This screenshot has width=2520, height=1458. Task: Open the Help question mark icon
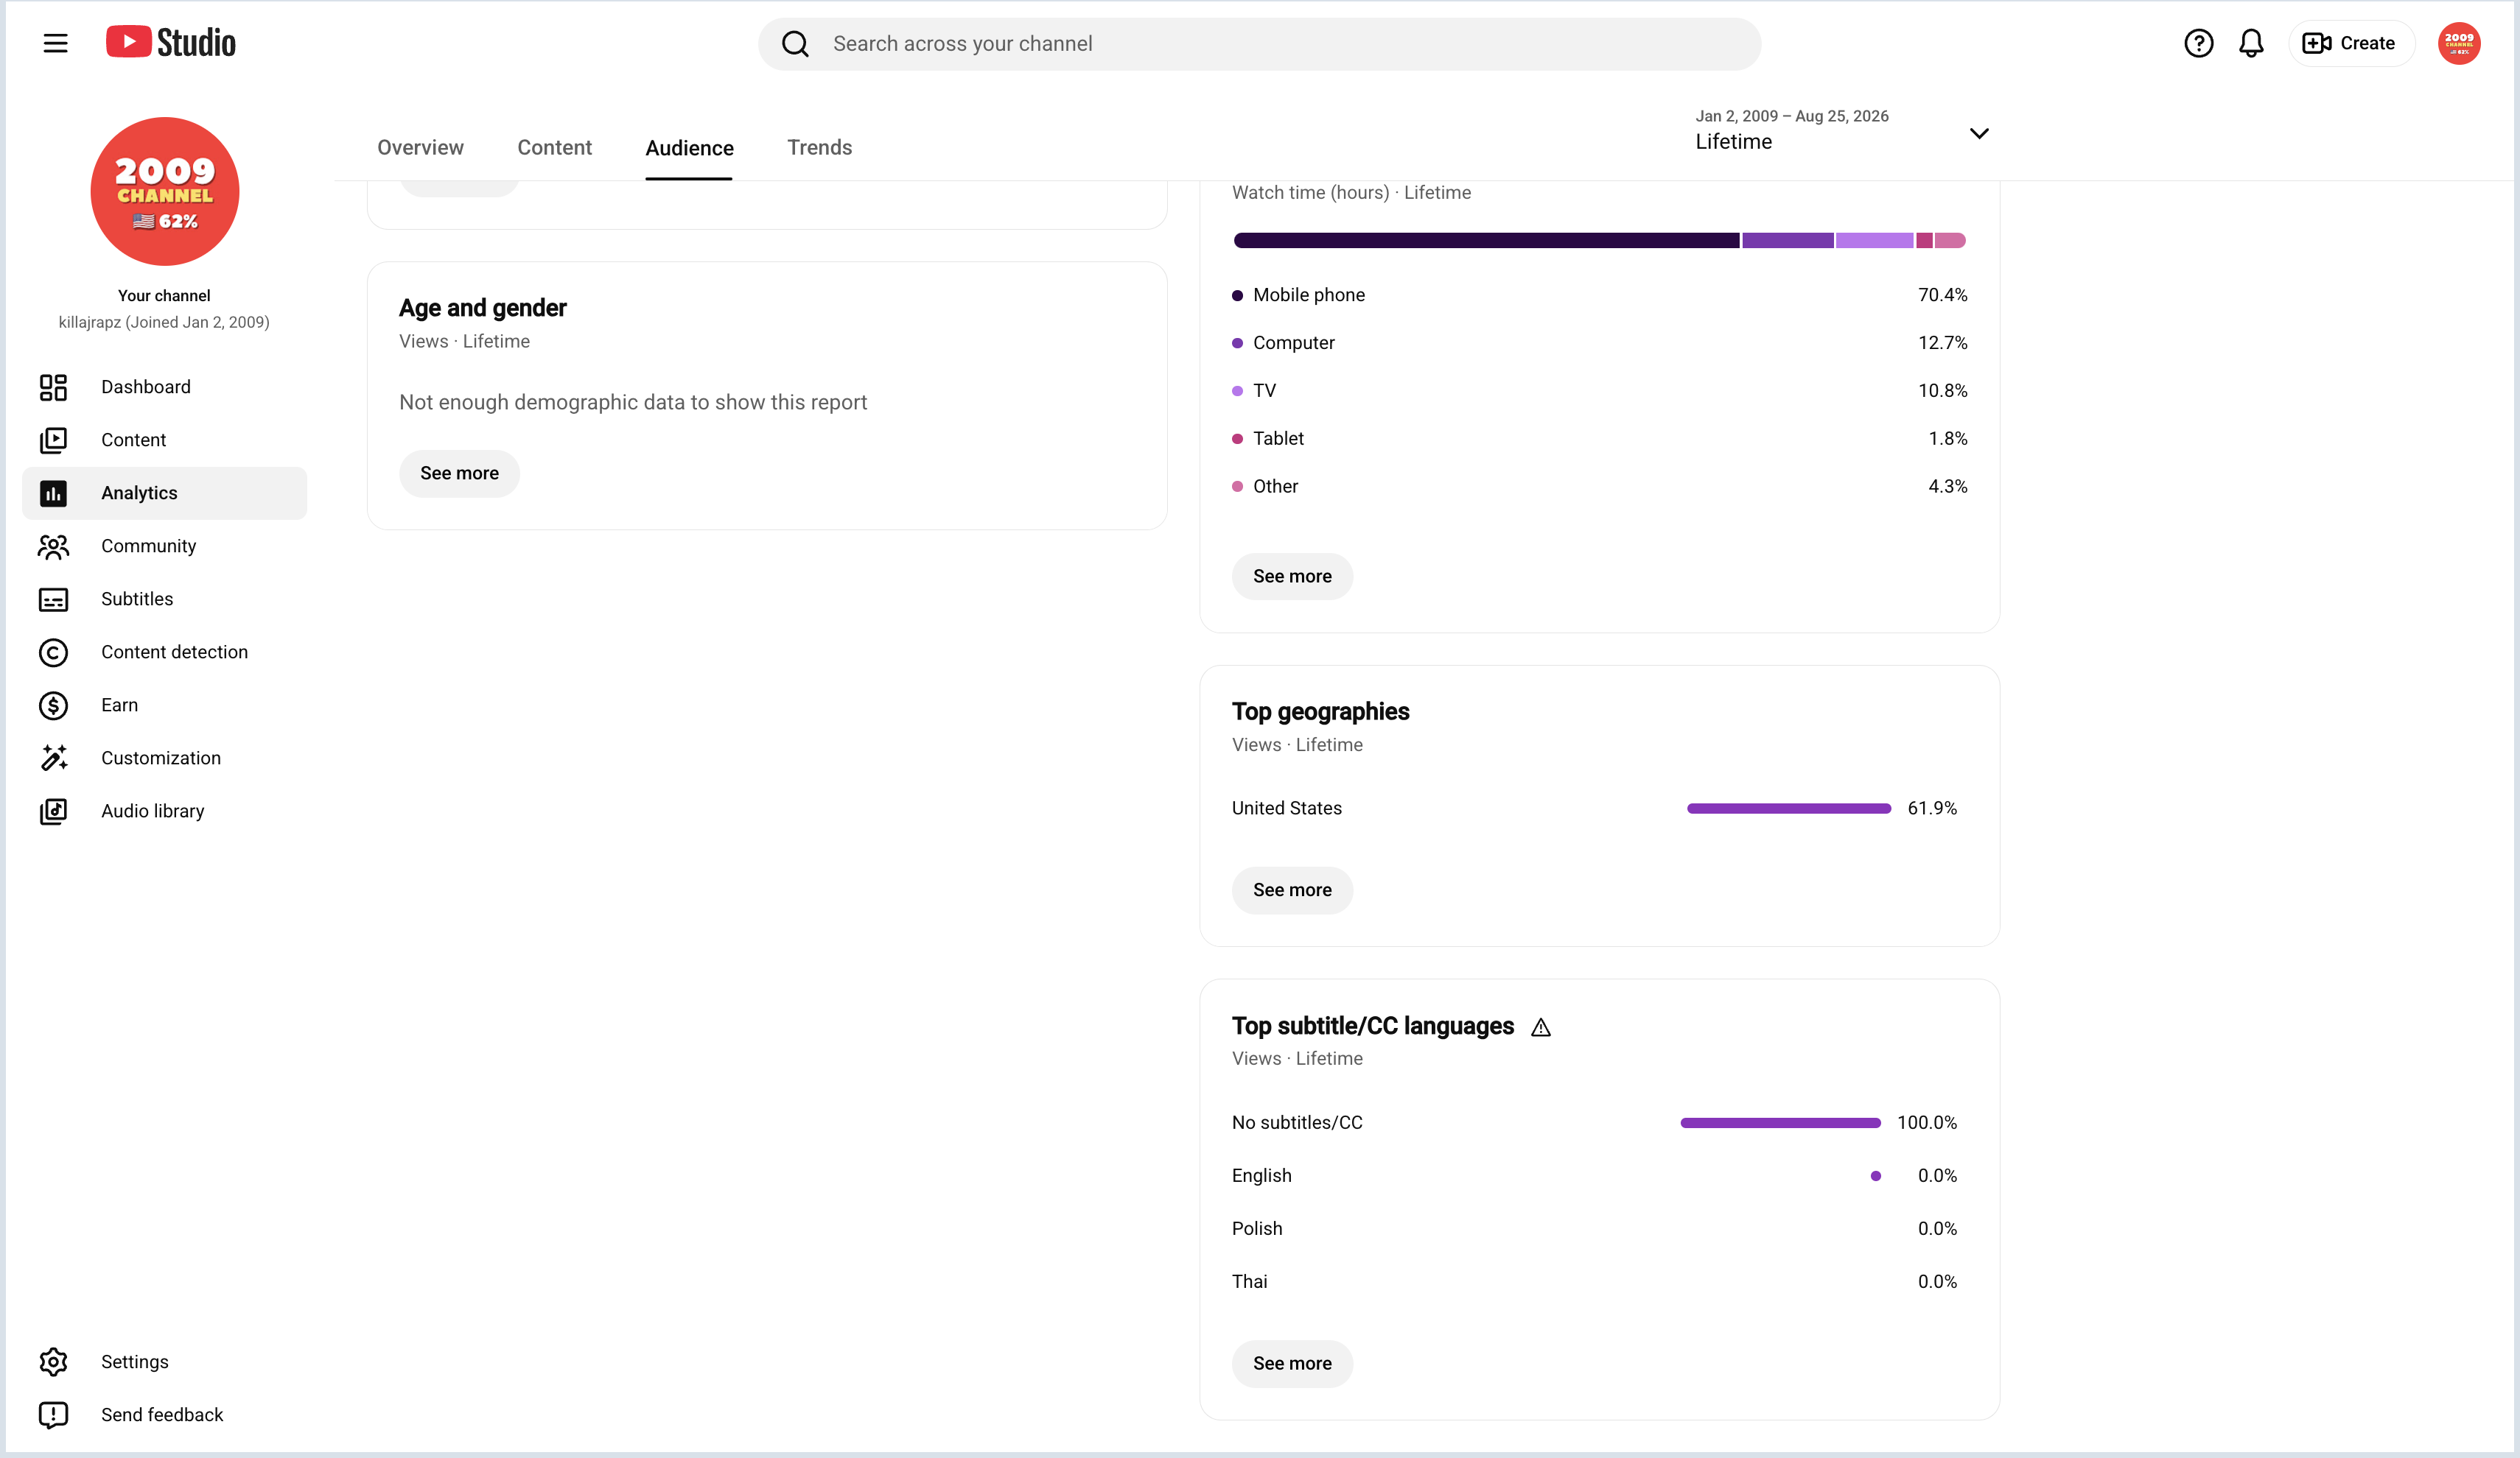pyautogui.click(x=2198, y=43)
